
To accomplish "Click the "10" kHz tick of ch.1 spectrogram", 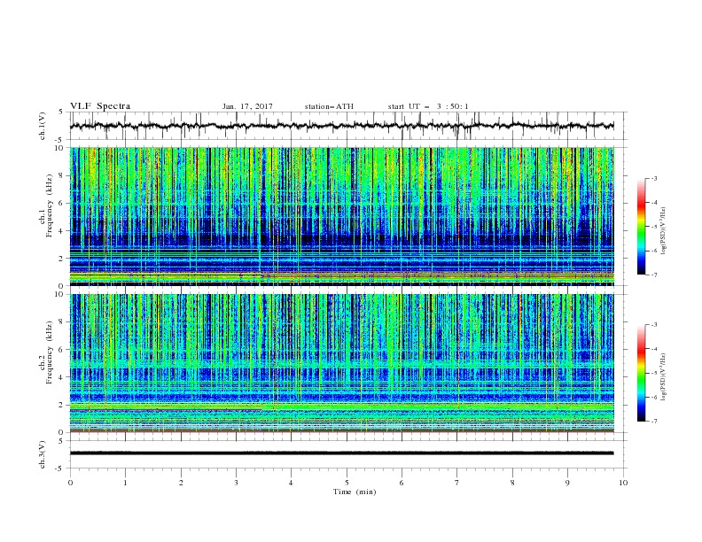I will tap(59, 148).
